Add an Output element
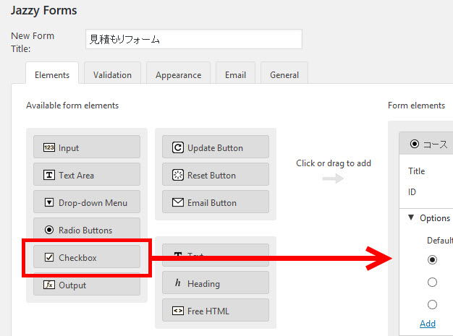This screenshot has width=453, height=336. click(87, 284)
